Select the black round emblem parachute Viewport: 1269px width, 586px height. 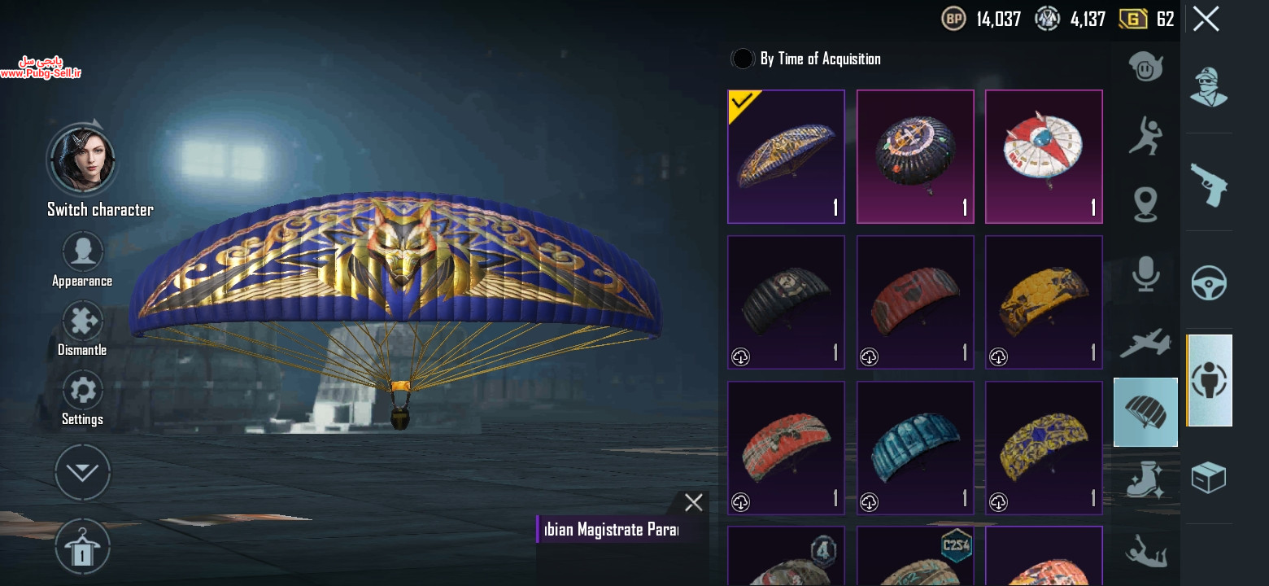click(x=915, y=156)
